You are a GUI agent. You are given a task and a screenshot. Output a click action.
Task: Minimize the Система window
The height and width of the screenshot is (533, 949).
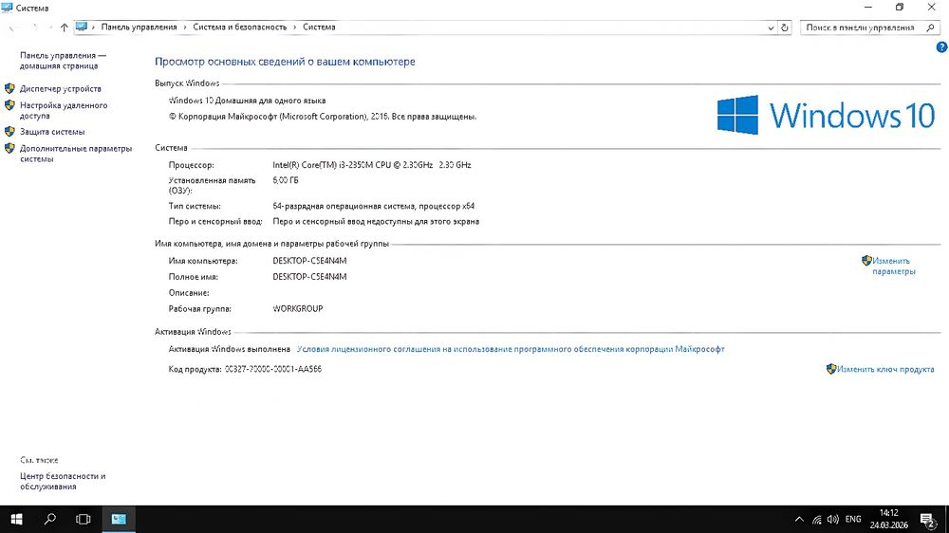(868, 8)
